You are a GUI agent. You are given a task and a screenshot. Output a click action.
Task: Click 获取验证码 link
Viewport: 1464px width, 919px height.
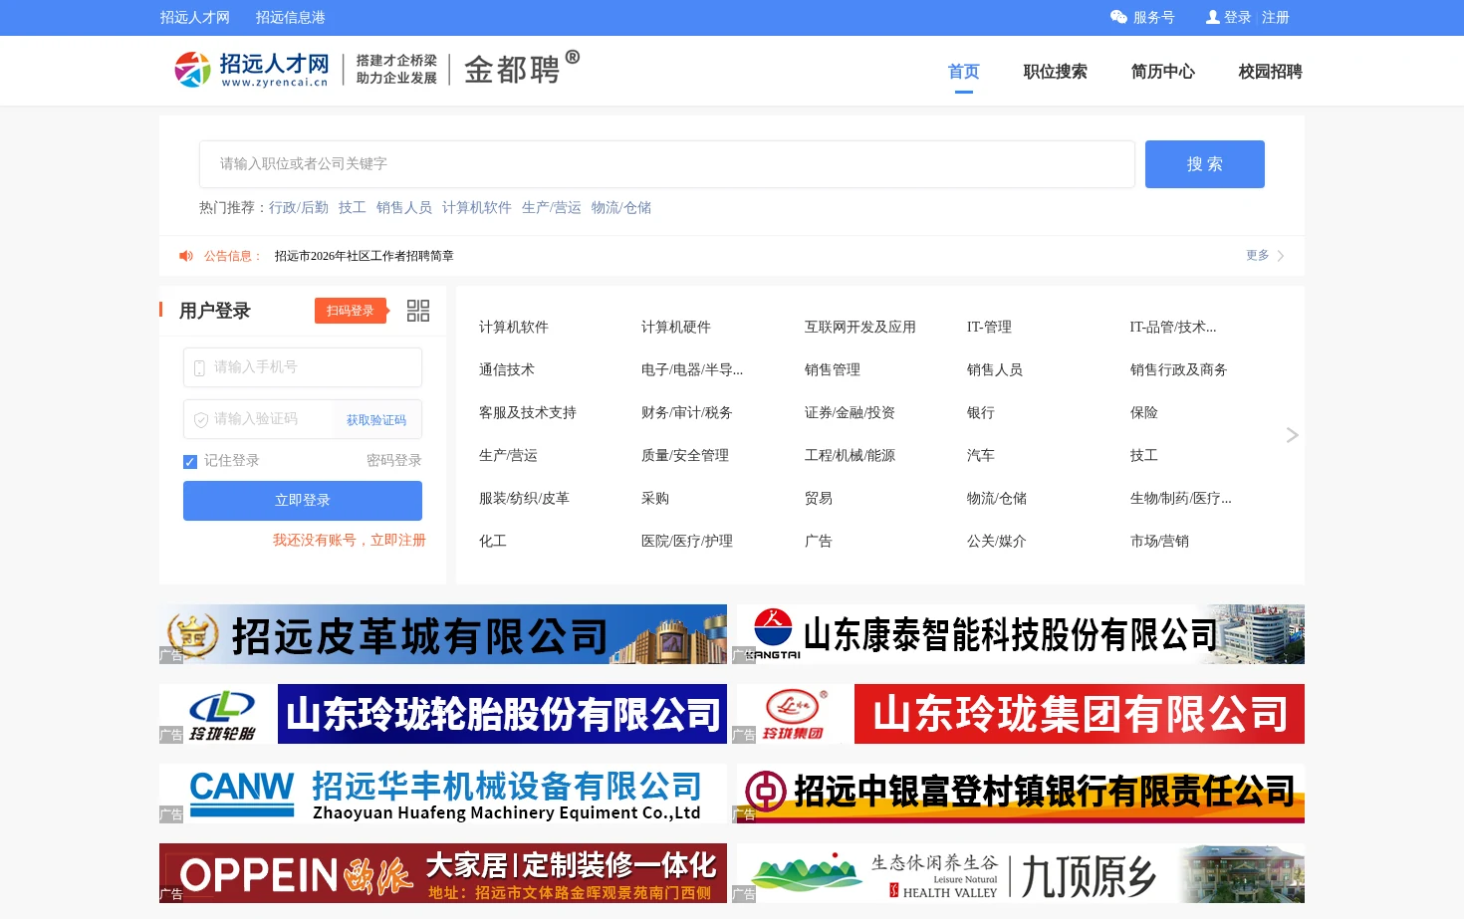click(376, 420)
